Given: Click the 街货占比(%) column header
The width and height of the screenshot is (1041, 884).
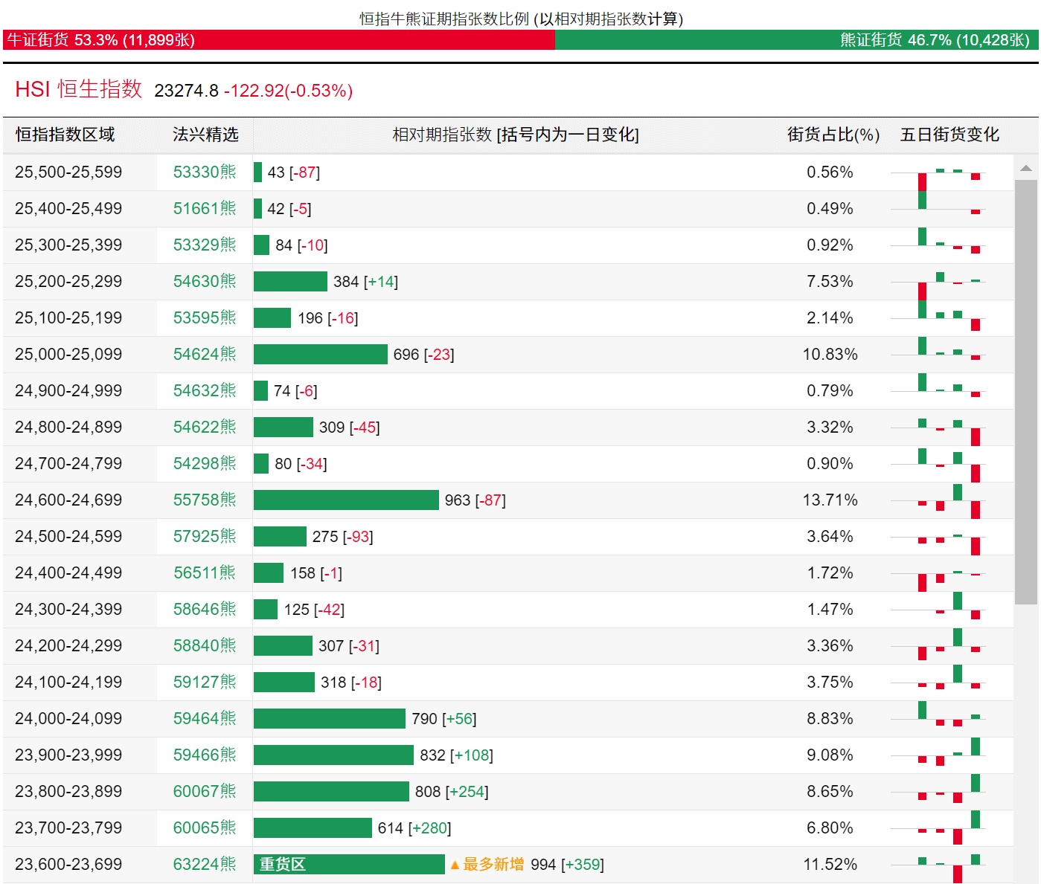Looking at the screenshot, I should [x=833, y=135].
